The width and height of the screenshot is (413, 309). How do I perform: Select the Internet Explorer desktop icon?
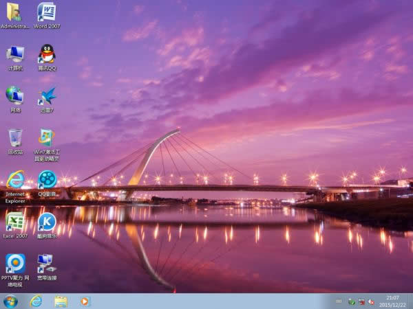point(15,180)
